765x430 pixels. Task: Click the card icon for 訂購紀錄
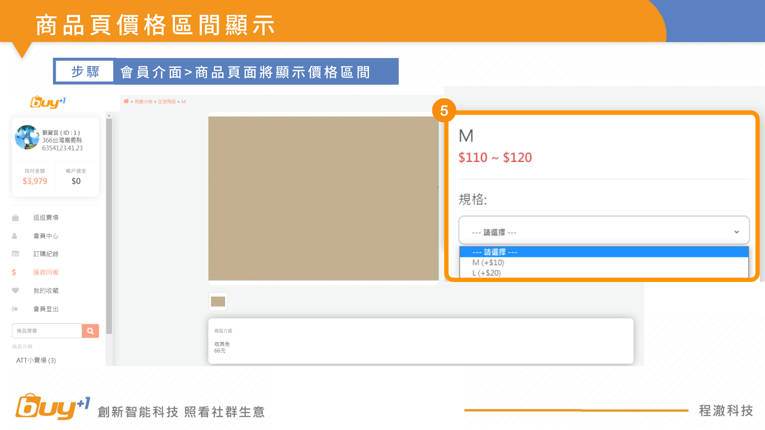(x=16, y=254)
